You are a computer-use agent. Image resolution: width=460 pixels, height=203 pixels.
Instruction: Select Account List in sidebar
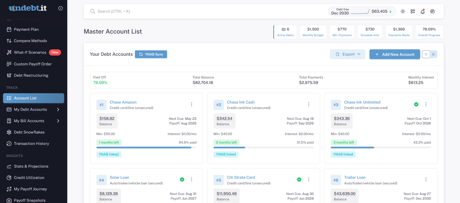coord(34,98)
